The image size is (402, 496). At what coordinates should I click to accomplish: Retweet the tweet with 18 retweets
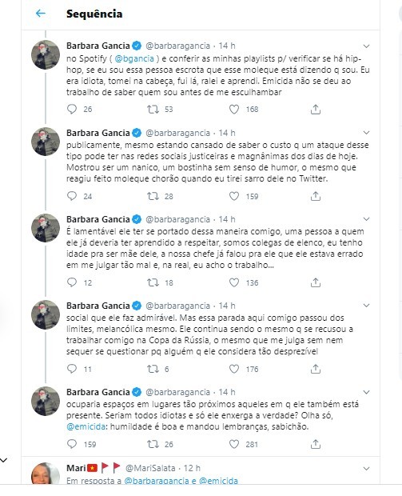153,282
